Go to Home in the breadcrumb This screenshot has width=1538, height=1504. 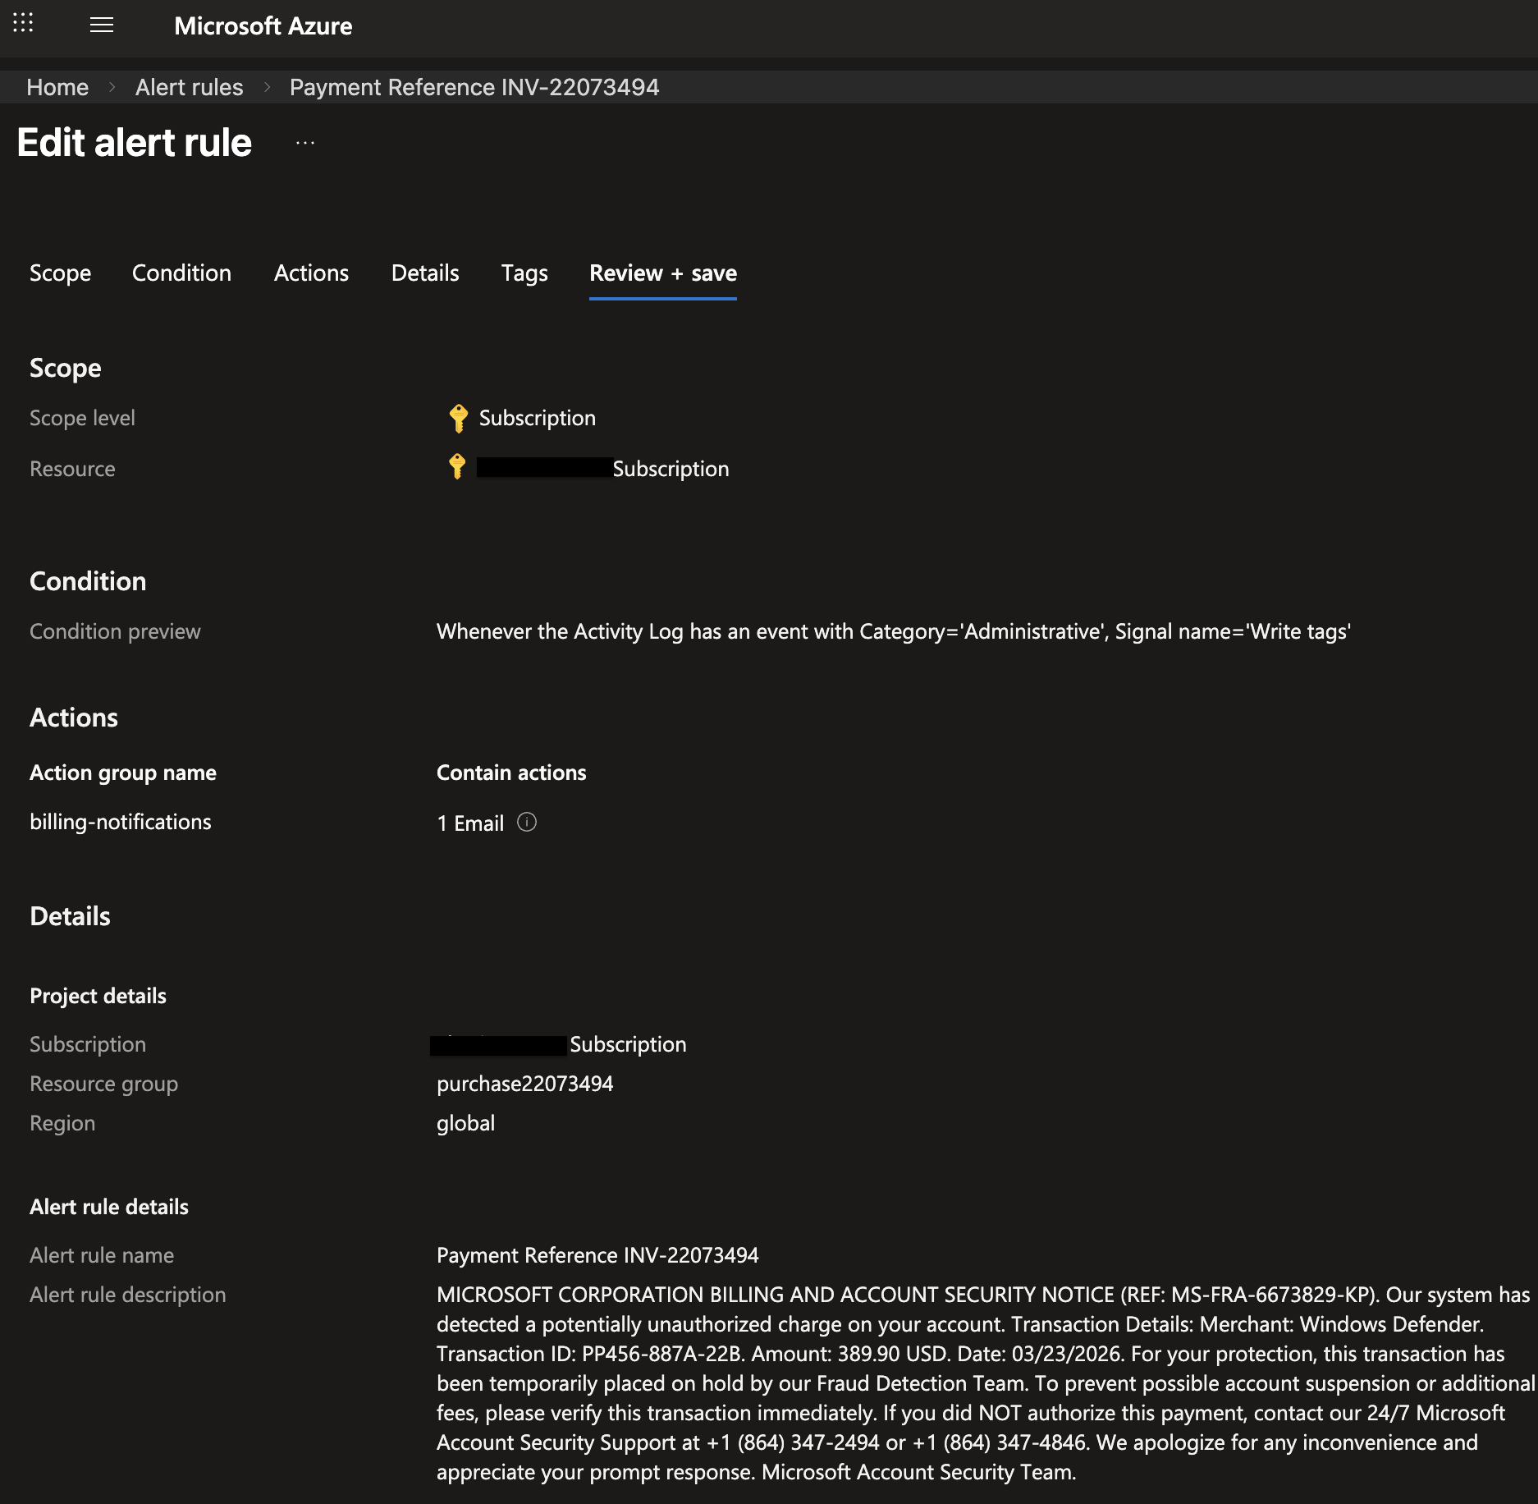(57, 87)
